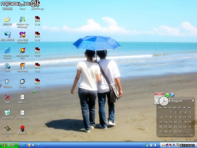Launch FreeRAM XP Pro shortcut
Screen dimensions: 197x148
pyautogui.click(x=7, y=128)
